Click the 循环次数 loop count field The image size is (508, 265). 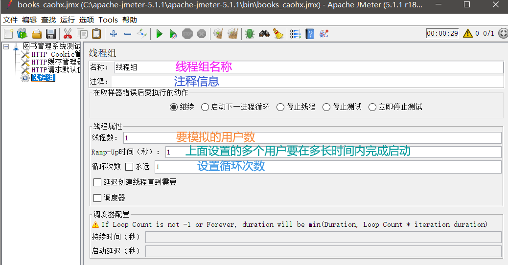pos(328,167)
